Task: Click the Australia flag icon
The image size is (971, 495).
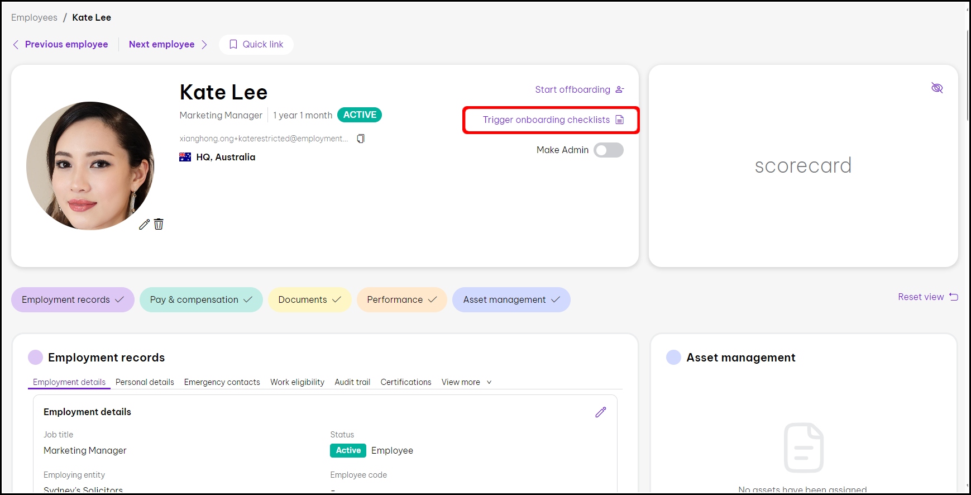Action: (x=185, y=157)
